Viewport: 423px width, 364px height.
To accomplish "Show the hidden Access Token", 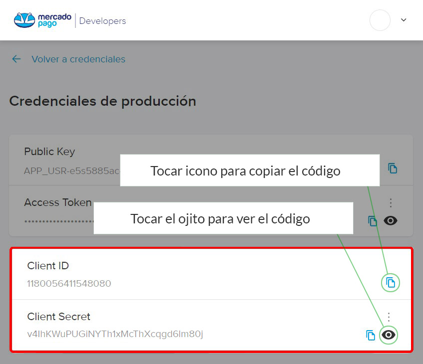I will [x=391, y=220].
